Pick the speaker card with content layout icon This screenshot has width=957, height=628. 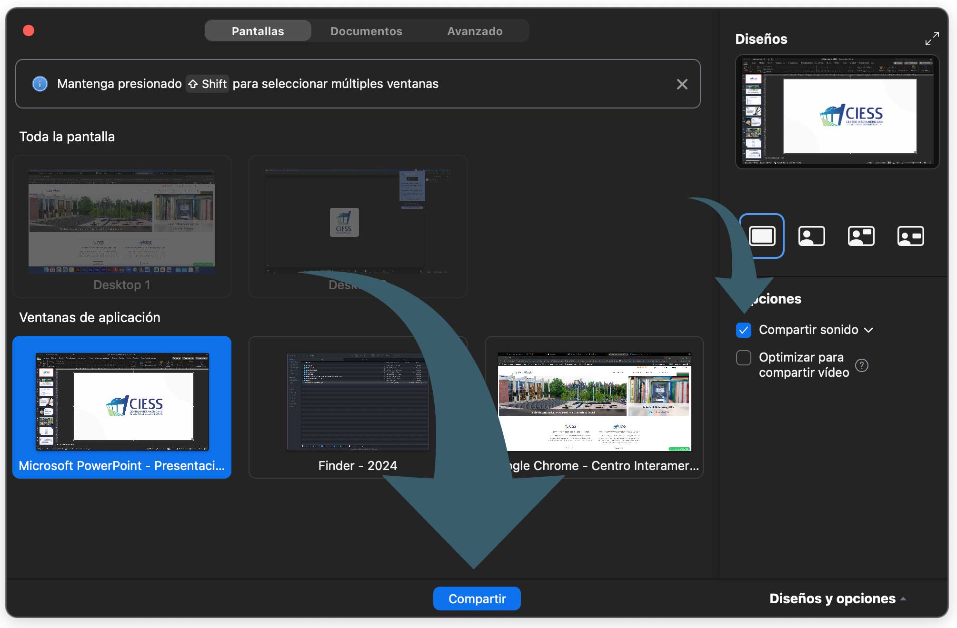pyautogui.click(x=910, y=236)
